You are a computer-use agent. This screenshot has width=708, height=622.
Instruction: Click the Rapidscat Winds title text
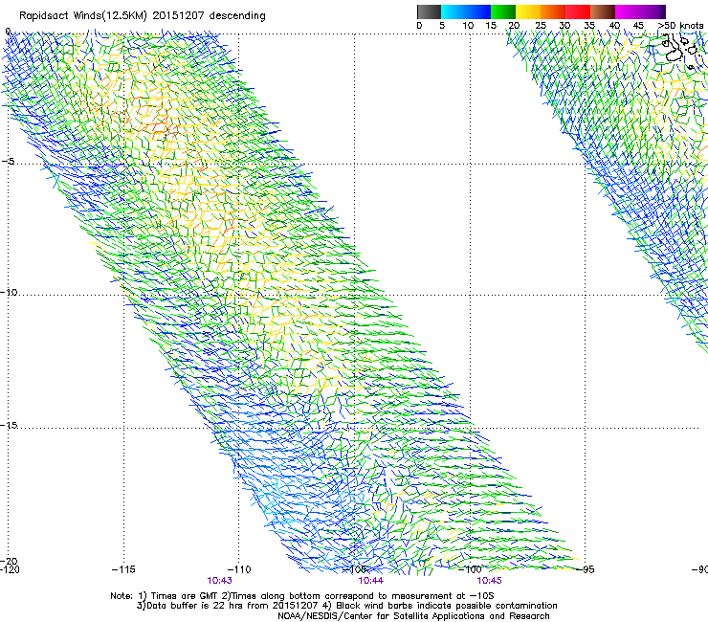tap(143, 16)
